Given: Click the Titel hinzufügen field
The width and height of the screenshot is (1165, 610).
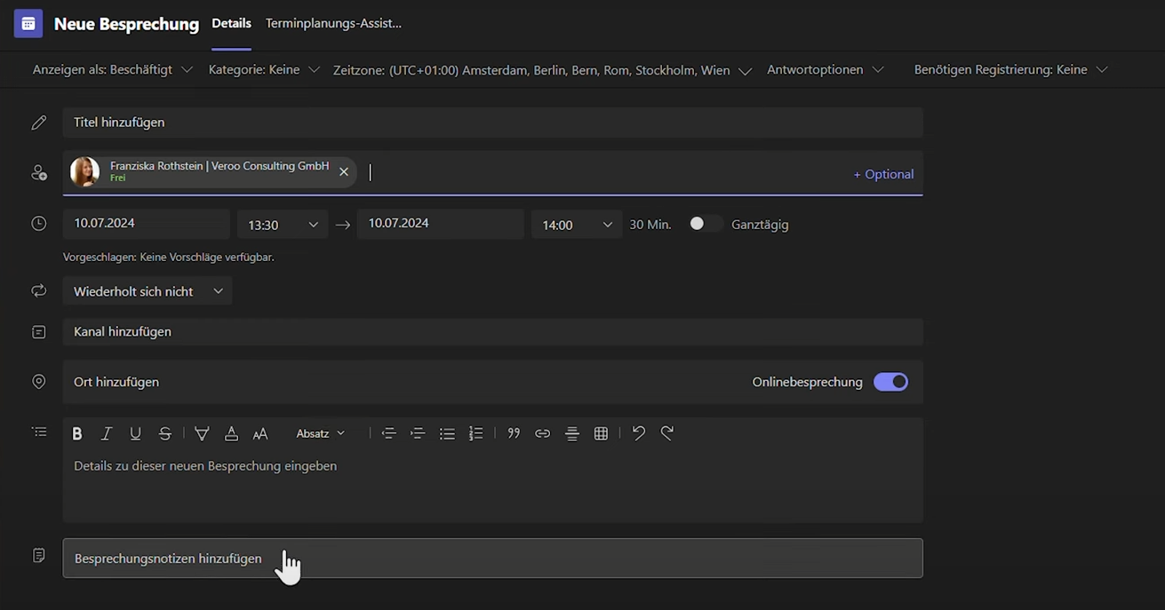Looking at the screenshot, I should pyautogui.click(x=492, y=123).
